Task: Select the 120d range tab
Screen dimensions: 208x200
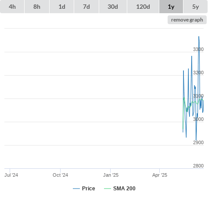Action: (143, 7)
